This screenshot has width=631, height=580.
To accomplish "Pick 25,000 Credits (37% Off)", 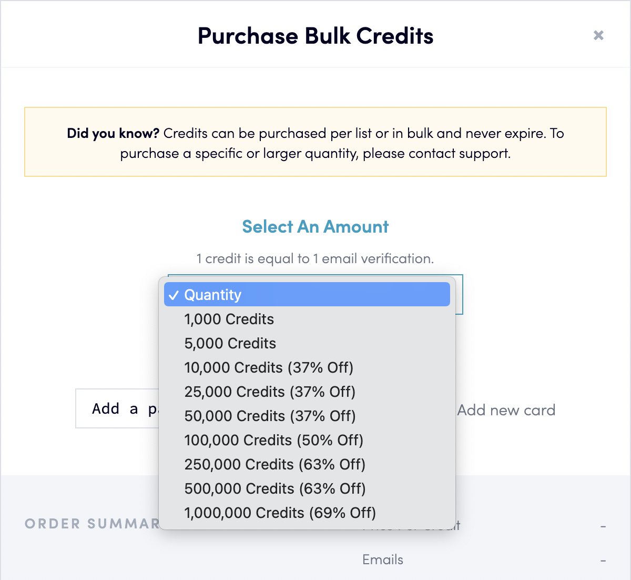I will 307,392.
